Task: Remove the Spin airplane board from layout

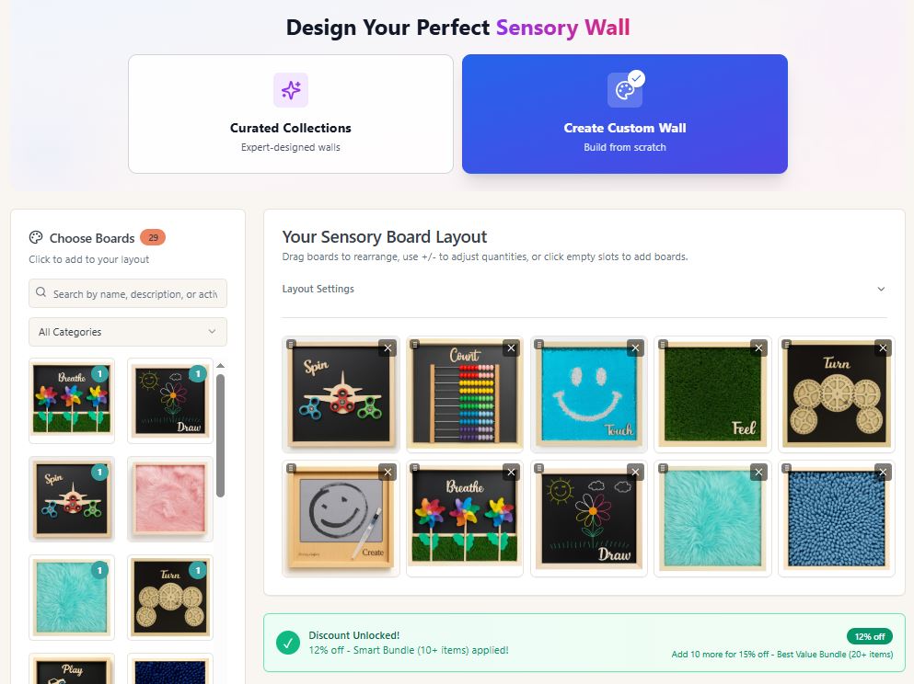Action: click(x=388, y=348)
